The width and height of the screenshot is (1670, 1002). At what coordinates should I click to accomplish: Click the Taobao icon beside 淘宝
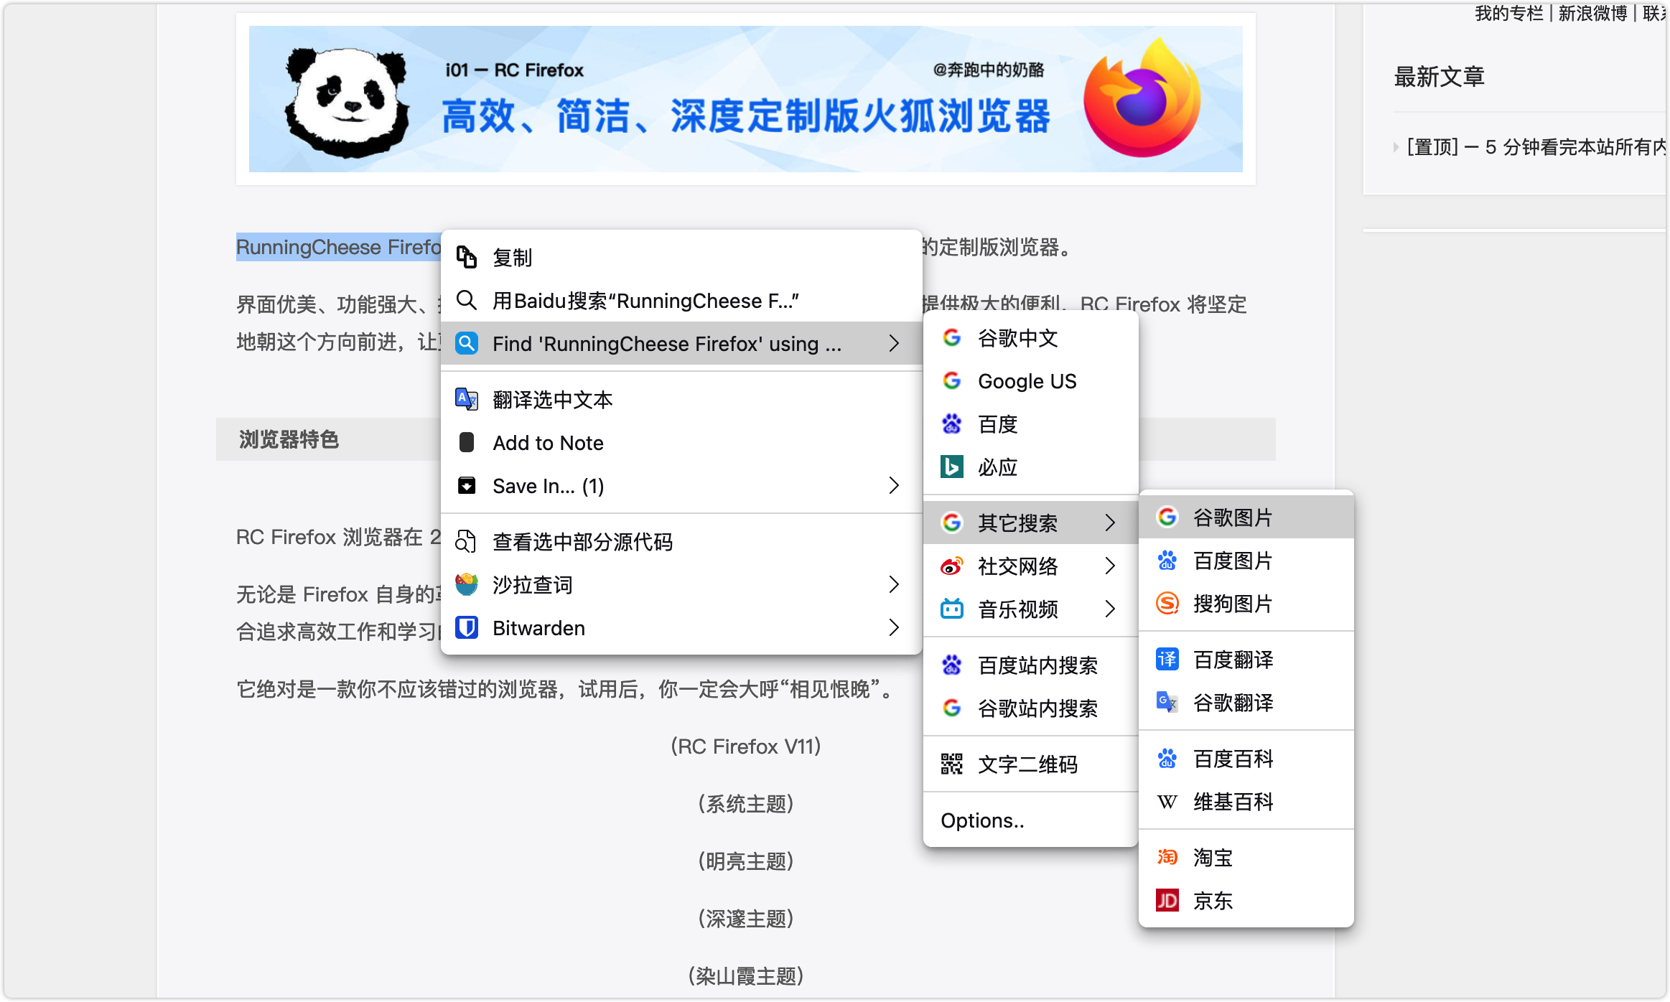click(1167, 858)
